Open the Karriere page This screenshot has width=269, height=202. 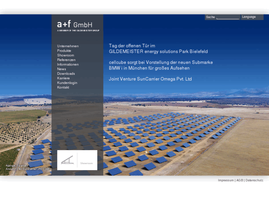click(x=63, y=78)
